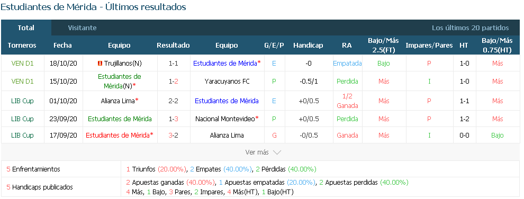Click the 1/2 Ganada RA cell
524x199 pixels.
click(348, 101)
